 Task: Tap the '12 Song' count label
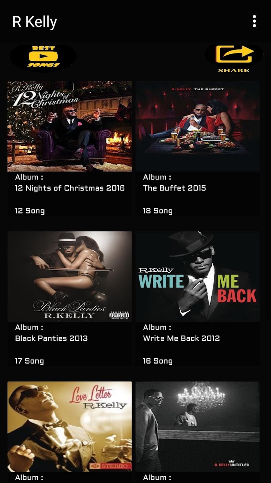30,211
